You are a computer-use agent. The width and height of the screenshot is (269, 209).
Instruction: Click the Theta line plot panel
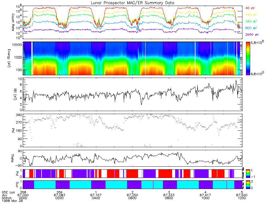132,158
